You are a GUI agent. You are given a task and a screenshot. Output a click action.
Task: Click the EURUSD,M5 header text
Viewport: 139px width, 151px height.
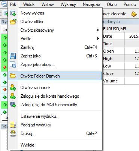[115, 29]
